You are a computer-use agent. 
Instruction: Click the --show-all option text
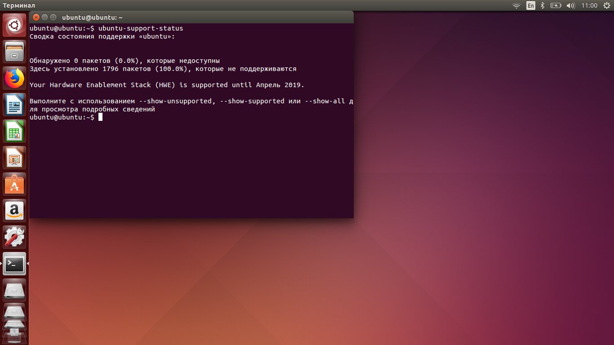(x=325, y=101)
